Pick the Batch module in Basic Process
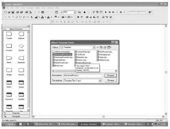Image resolution: width=170 pixels, height=129 pixels. tap(9, 58)
